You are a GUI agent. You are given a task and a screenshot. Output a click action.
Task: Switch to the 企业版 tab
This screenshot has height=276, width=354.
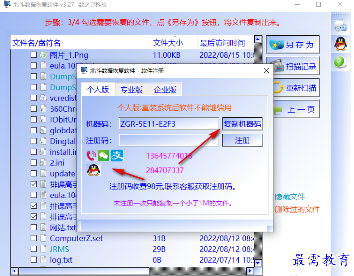pos(165,90)
